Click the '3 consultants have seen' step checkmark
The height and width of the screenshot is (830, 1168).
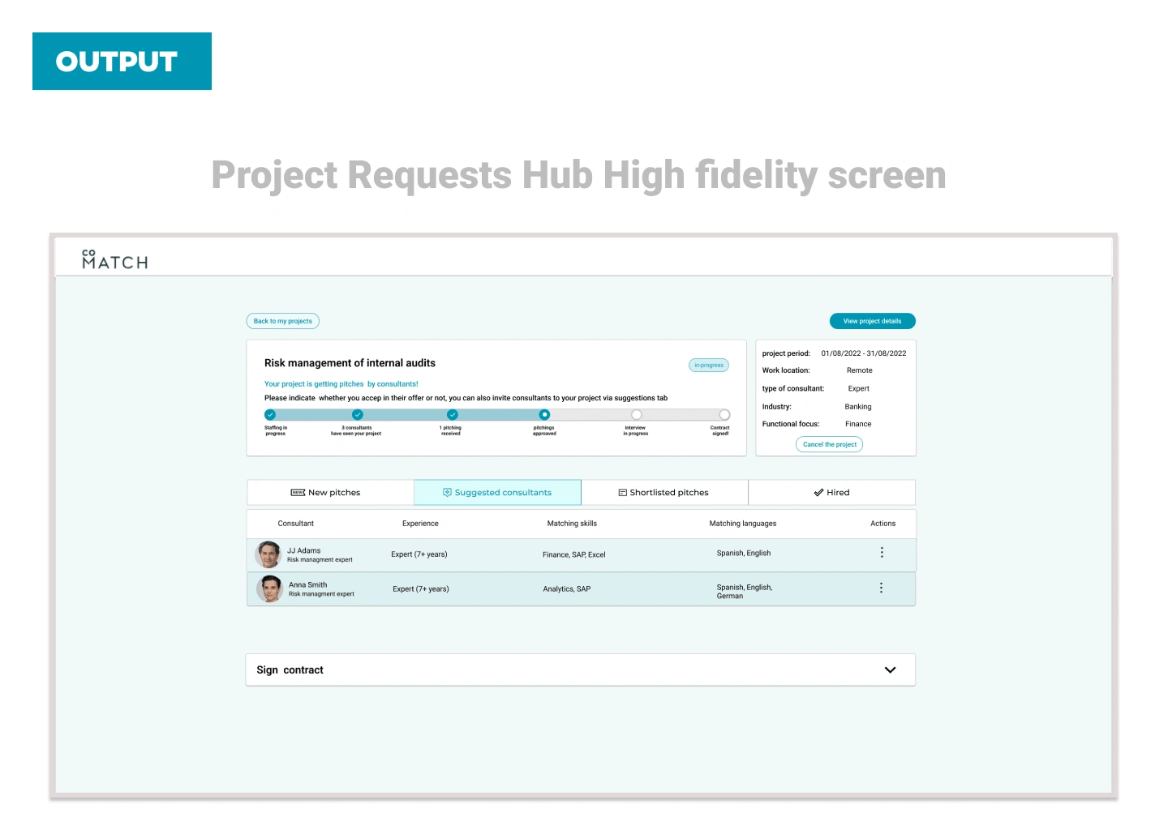(358, 415)
